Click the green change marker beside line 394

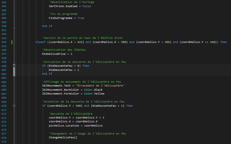click(12, 42)
